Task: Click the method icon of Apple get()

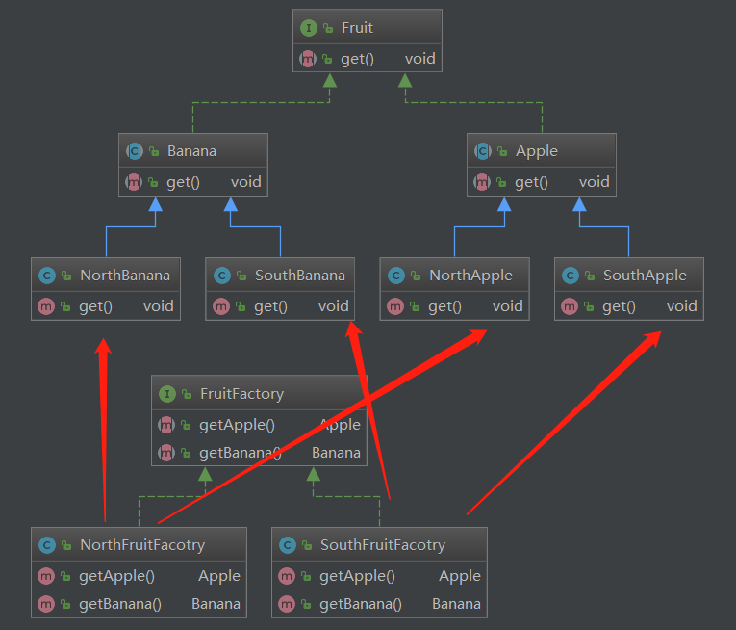Action: click(x=482, y=182)
